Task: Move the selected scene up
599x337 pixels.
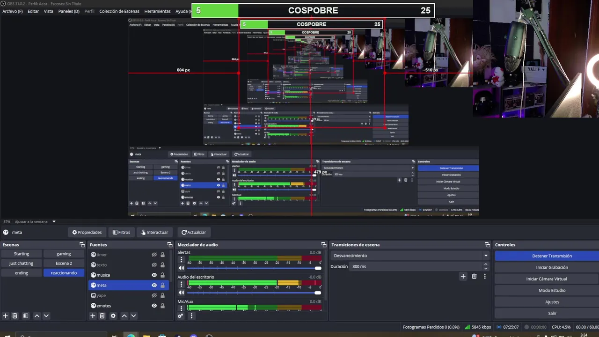Action: pyautogui.click(x=37, y=316)
